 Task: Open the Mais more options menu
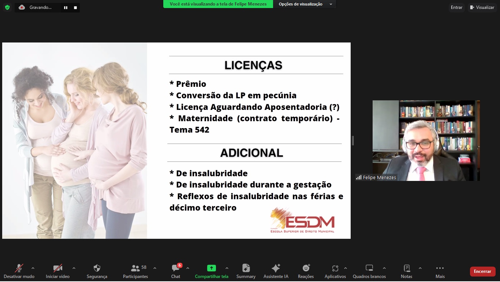440,271
